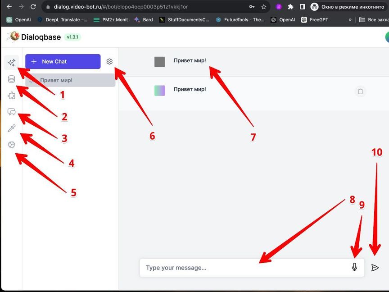389x292 pixels.
Task: Bookmark this page with the star icon
Action: click(264, 7)
